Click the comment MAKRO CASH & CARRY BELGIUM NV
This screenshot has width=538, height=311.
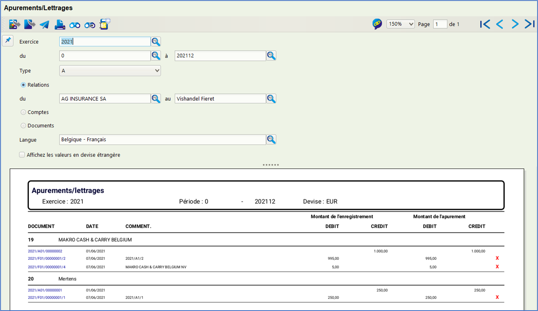[x=156, y=267]
